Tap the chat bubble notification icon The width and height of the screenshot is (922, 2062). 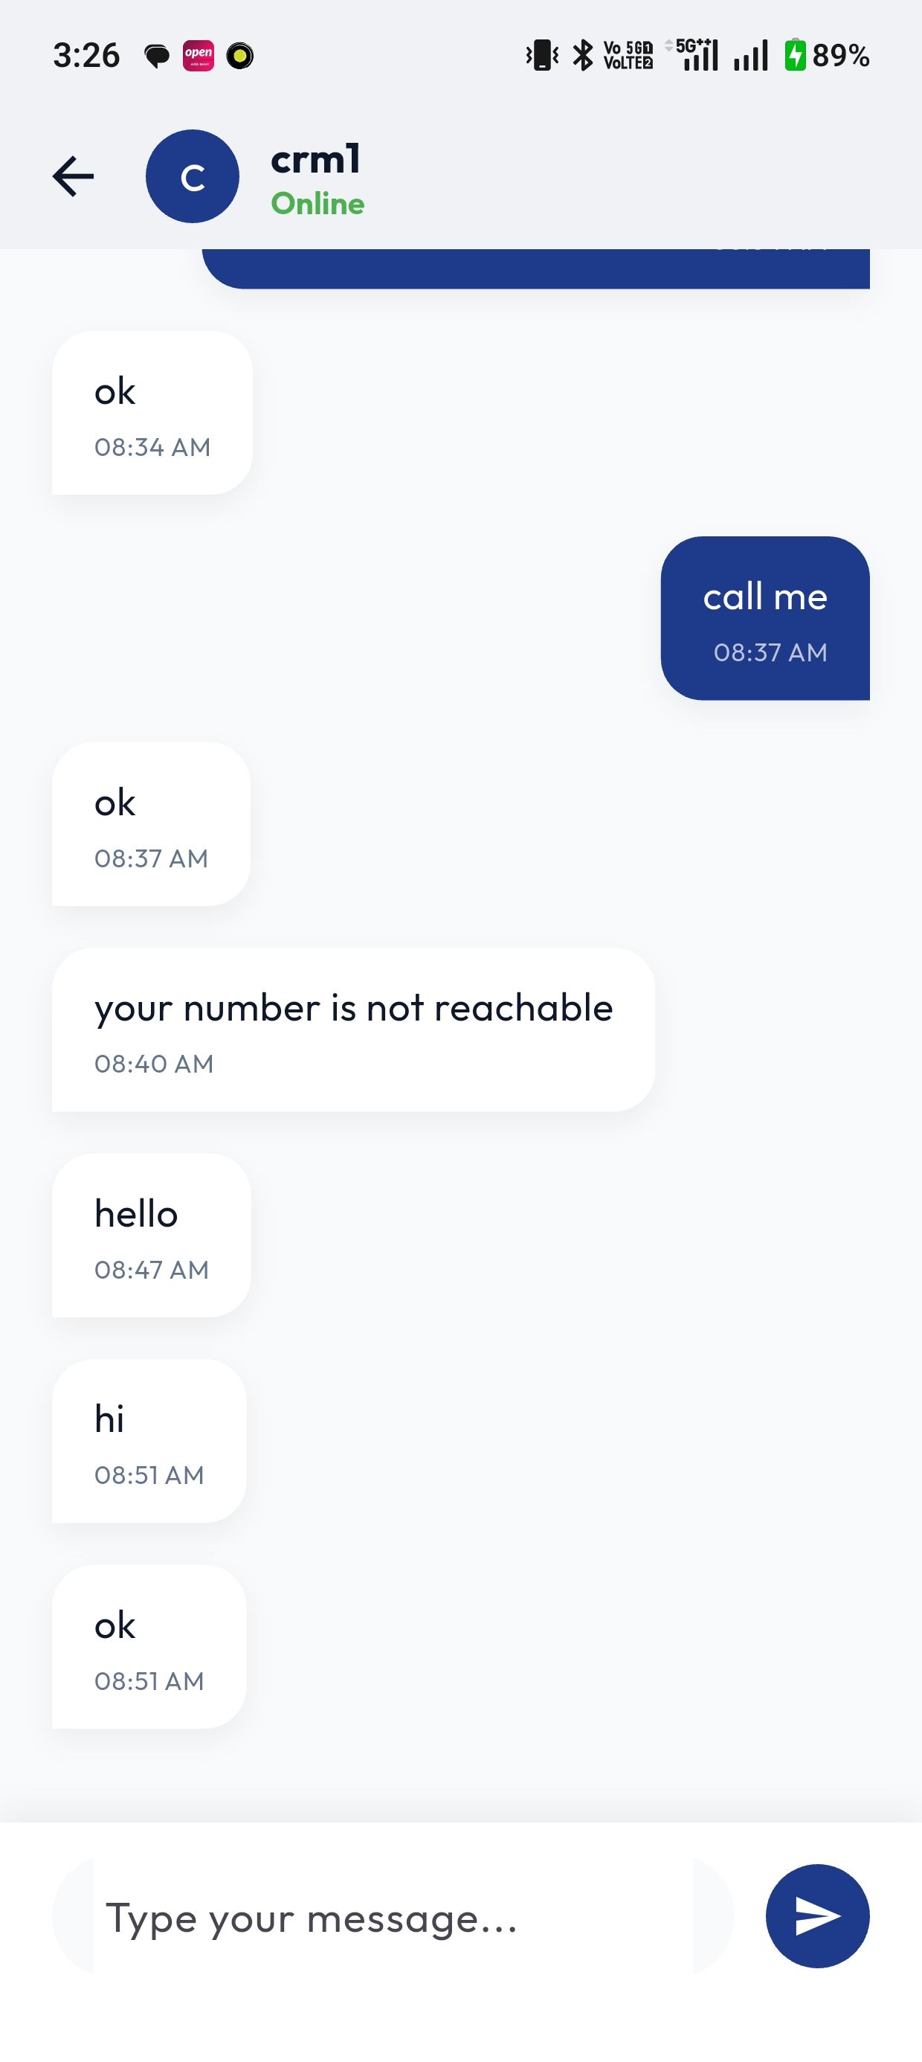157,56
